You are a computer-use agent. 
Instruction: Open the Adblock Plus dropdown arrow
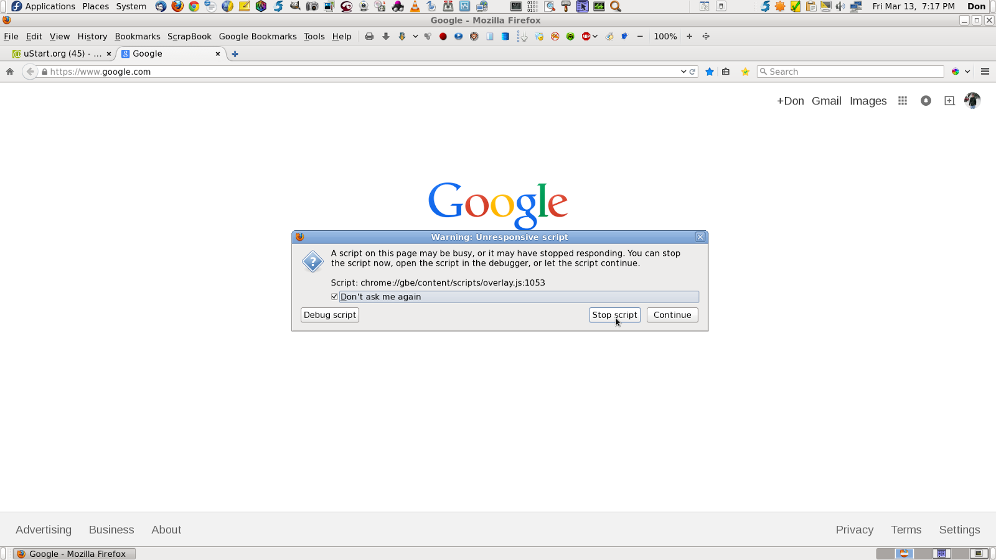(x=595, y=37)
